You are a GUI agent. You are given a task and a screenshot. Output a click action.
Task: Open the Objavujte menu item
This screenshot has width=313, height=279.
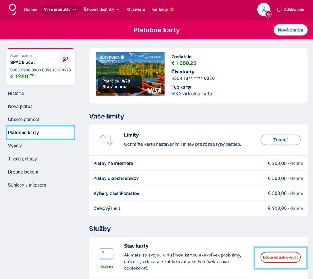[x=136, y=10]
